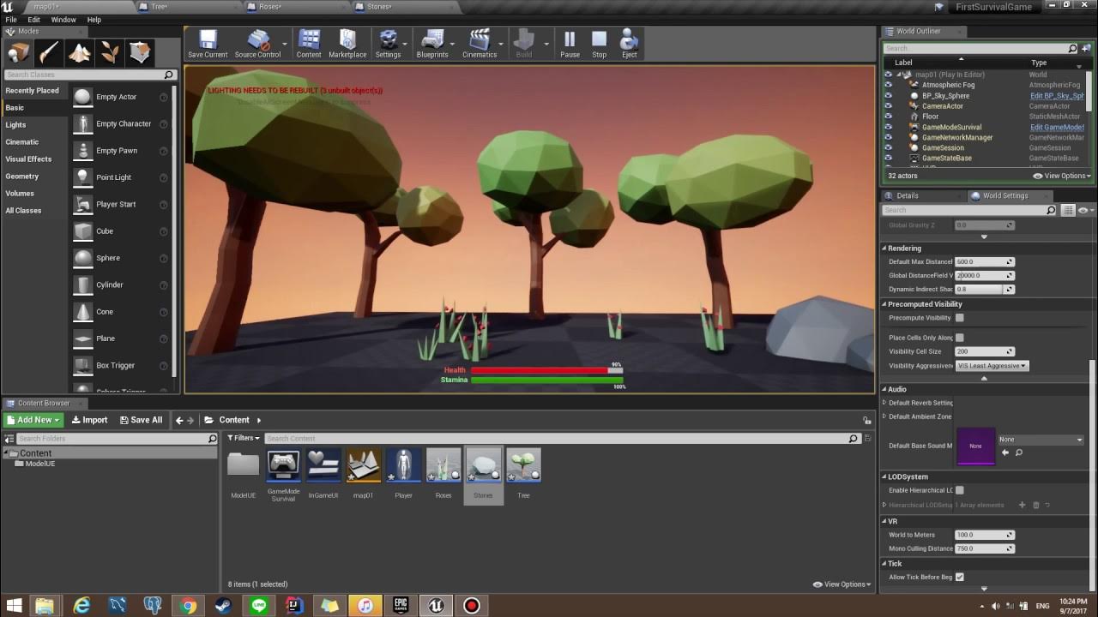Screen dimensions: 1098x617
Task: Uncheck Allow Tick Before Begin Play
Action: [960, 577]
